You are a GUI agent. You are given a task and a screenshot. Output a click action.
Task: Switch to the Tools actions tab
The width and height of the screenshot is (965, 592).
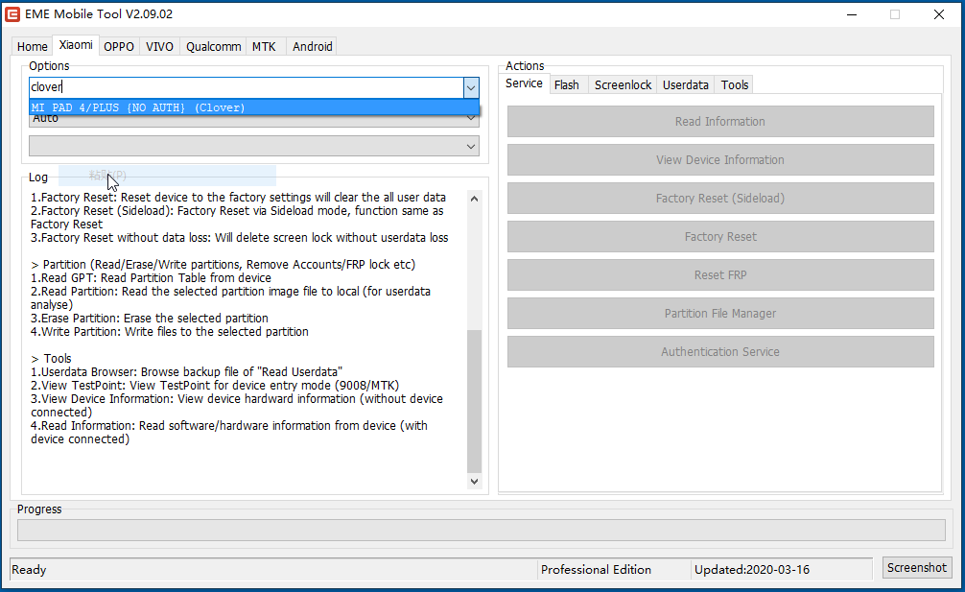[734, 85]
